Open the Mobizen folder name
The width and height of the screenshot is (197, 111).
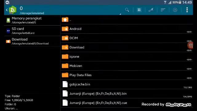click(x=76, y=66)
